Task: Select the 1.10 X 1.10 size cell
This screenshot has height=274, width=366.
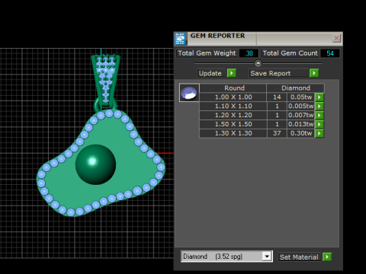Action: [x=233, y=106]
